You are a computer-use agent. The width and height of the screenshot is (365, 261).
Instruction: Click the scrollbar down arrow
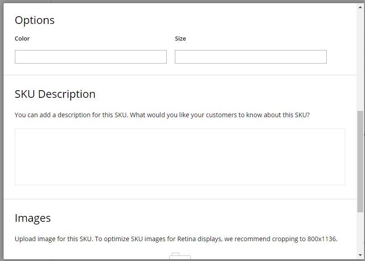[x=360, y=255]
